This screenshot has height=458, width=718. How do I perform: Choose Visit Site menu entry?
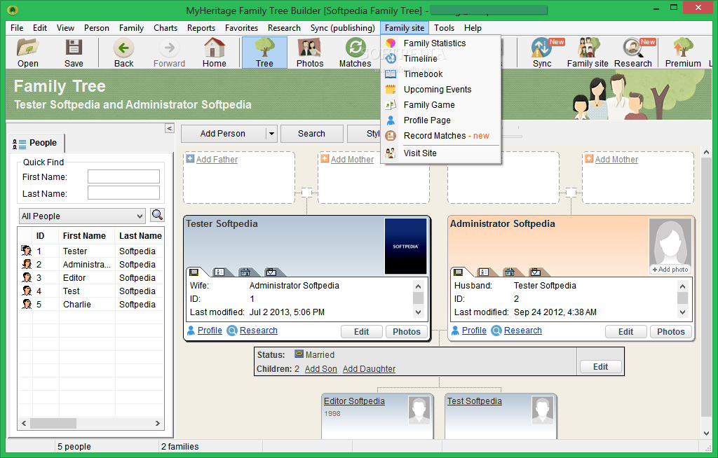(420, 153)
